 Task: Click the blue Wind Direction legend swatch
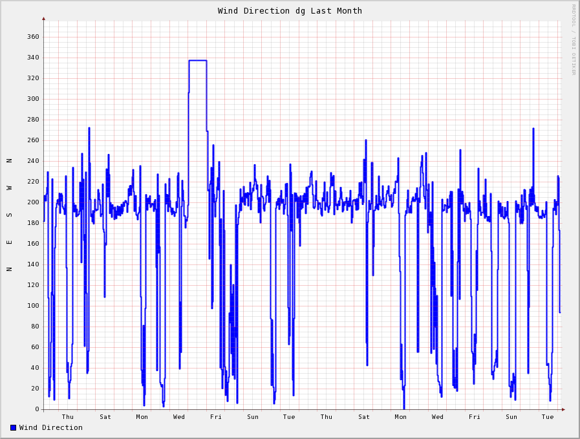point(13,427)
